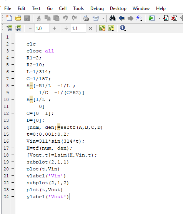Click the plus increment value button

[54, 28]
